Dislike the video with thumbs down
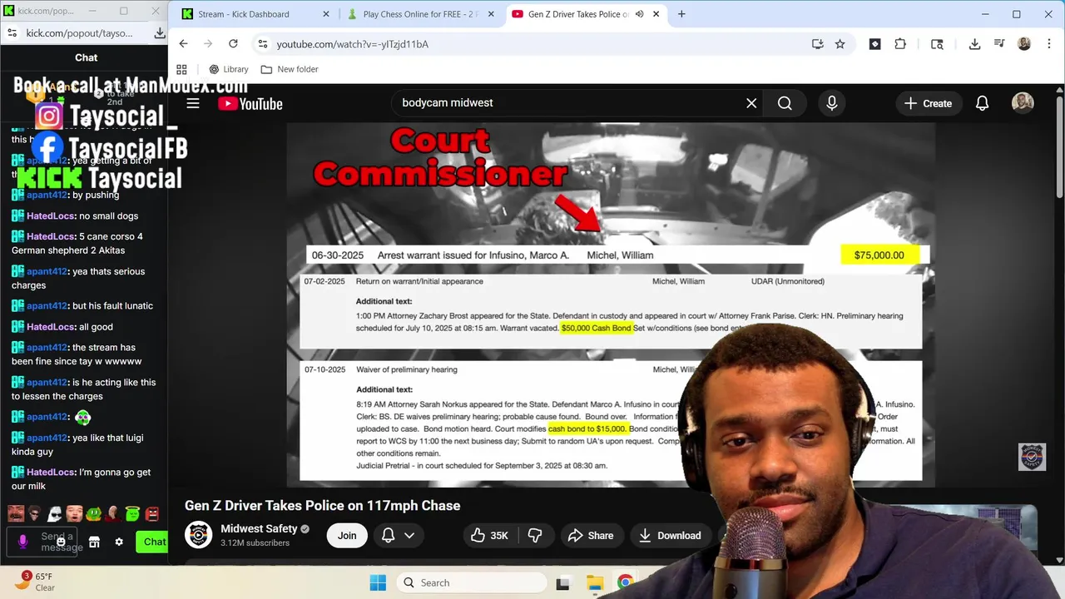Viewport: 1065px width, 599px height. click(x=535, y=536)
